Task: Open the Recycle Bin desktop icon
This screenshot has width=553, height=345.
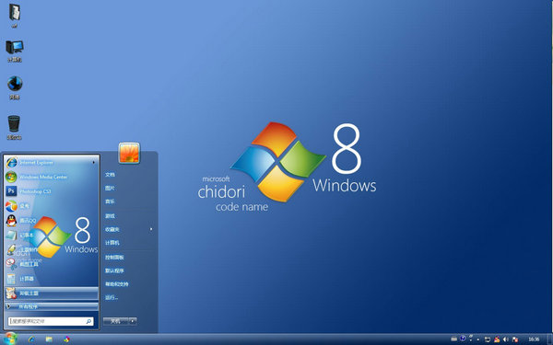Action: pos(14,128)
